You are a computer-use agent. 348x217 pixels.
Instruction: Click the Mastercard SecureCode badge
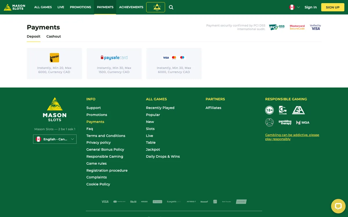(297, 27)
